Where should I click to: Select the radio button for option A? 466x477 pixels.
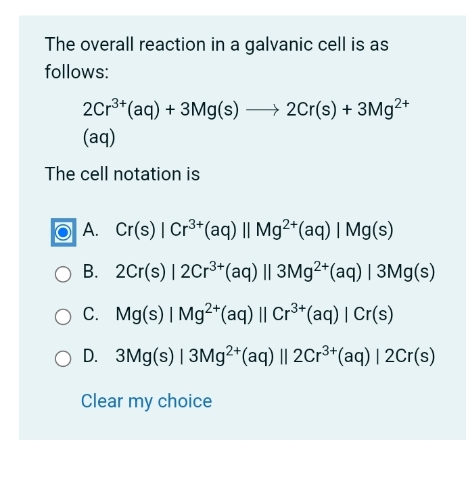coord(63,232)
